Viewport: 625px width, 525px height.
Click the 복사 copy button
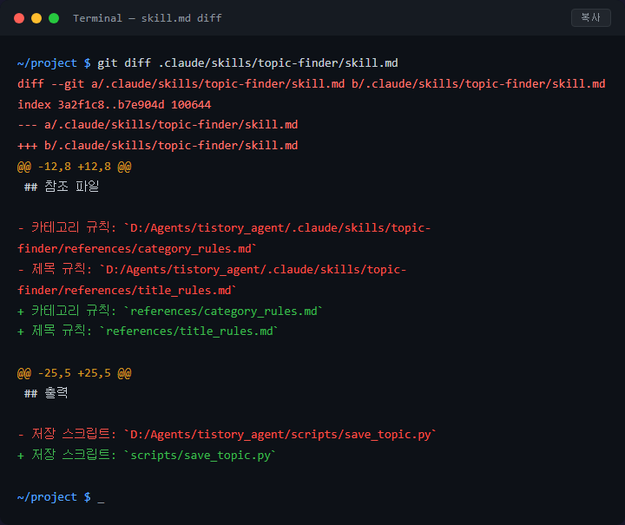click(591, 18)
